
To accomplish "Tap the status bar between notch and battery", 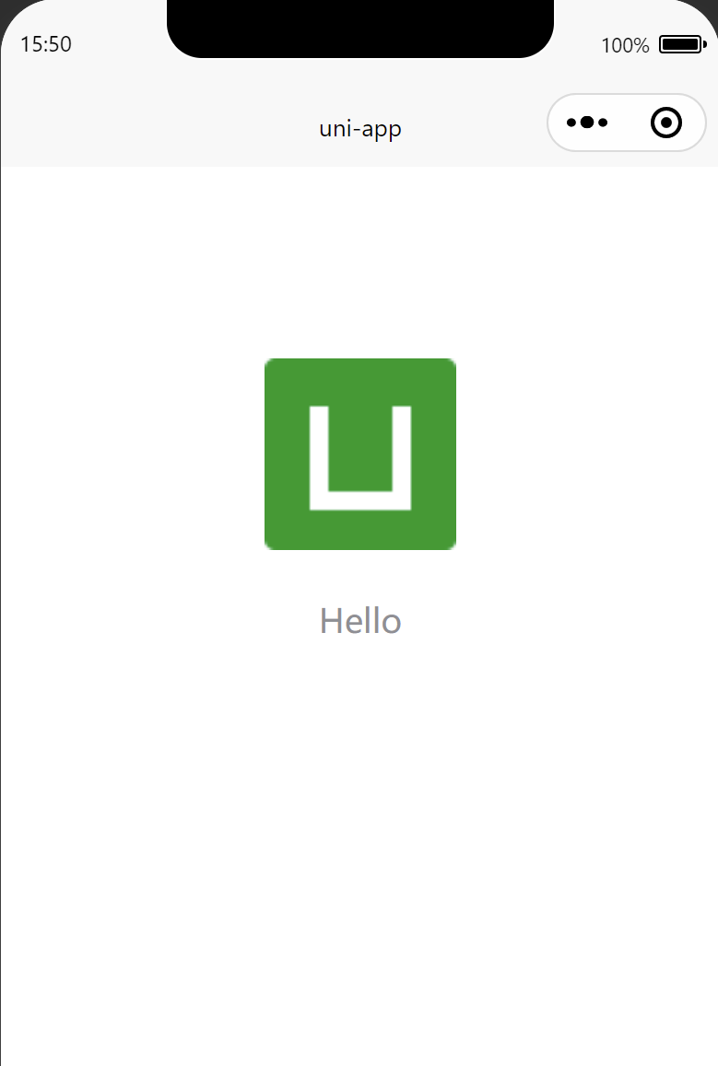I will pyautogui.click(x=577, y=45).
